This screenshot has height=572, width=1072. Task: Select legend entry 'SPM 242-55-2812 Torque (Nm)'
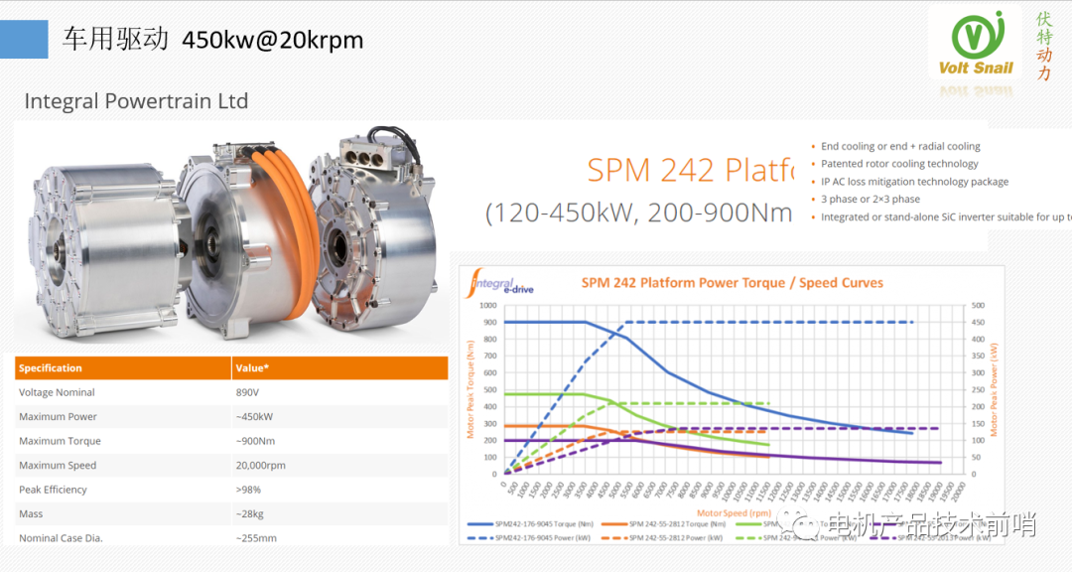coord(664,524)
